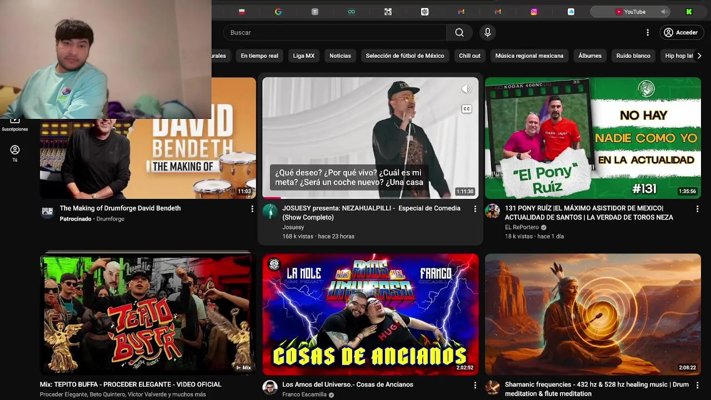This screenshot has width=711, height=400.
Task: Open options menu for Drumforge video
Action: [x=252, y=209]
